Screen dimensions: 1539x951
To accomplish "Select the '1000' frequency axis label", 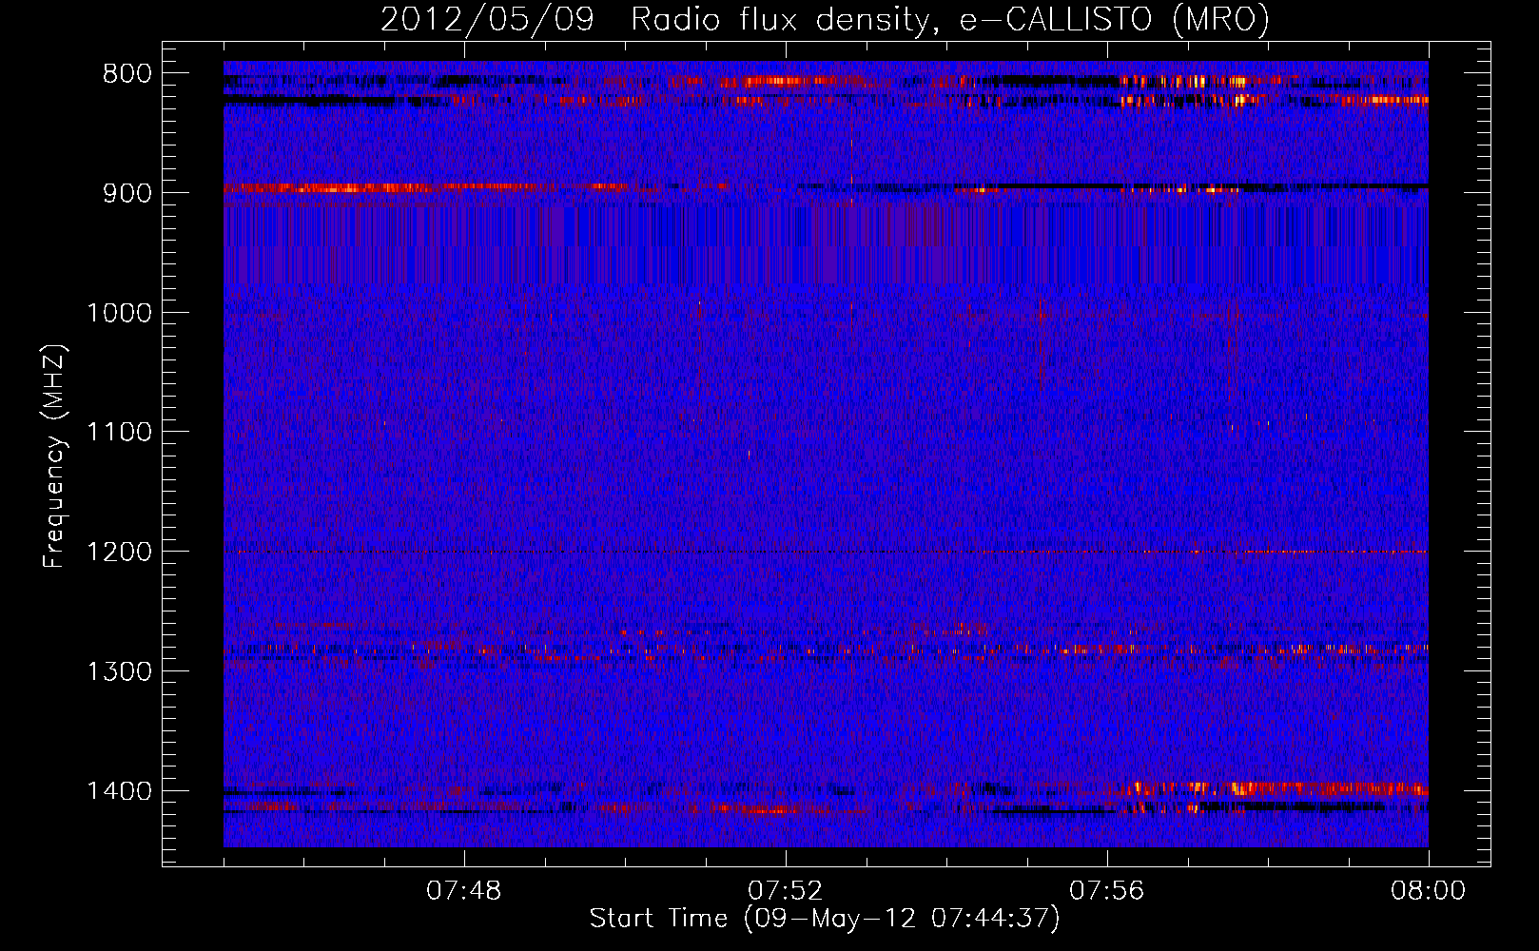I will pyautogui.click(x=119, y=313).
